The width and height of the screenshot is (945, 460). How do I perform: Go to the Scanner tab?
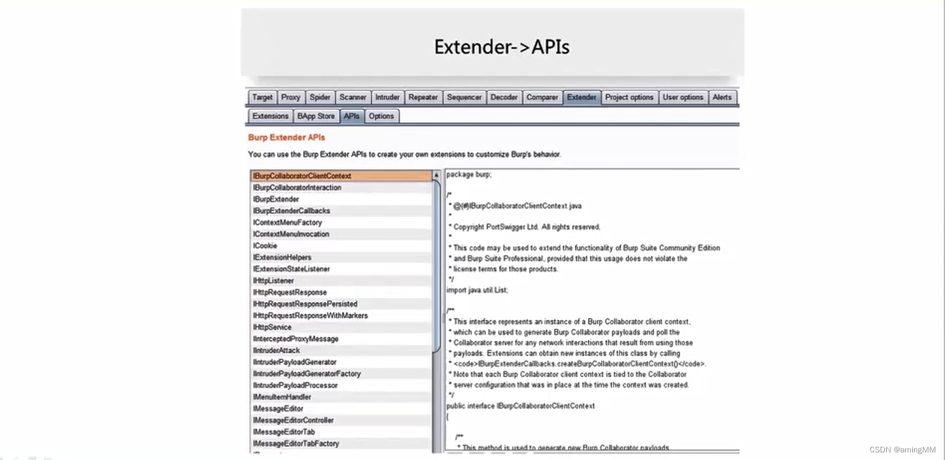click(353, 97)
